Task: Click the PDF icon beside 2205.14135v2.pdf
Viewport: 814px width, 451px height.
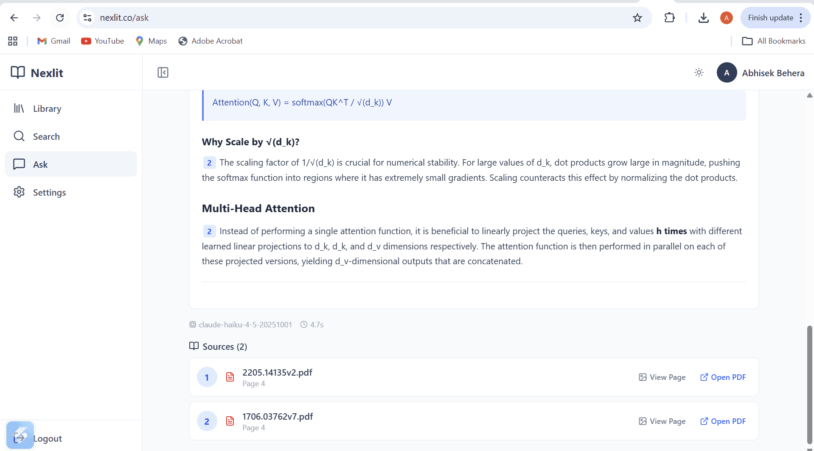Action: (230, 377)
